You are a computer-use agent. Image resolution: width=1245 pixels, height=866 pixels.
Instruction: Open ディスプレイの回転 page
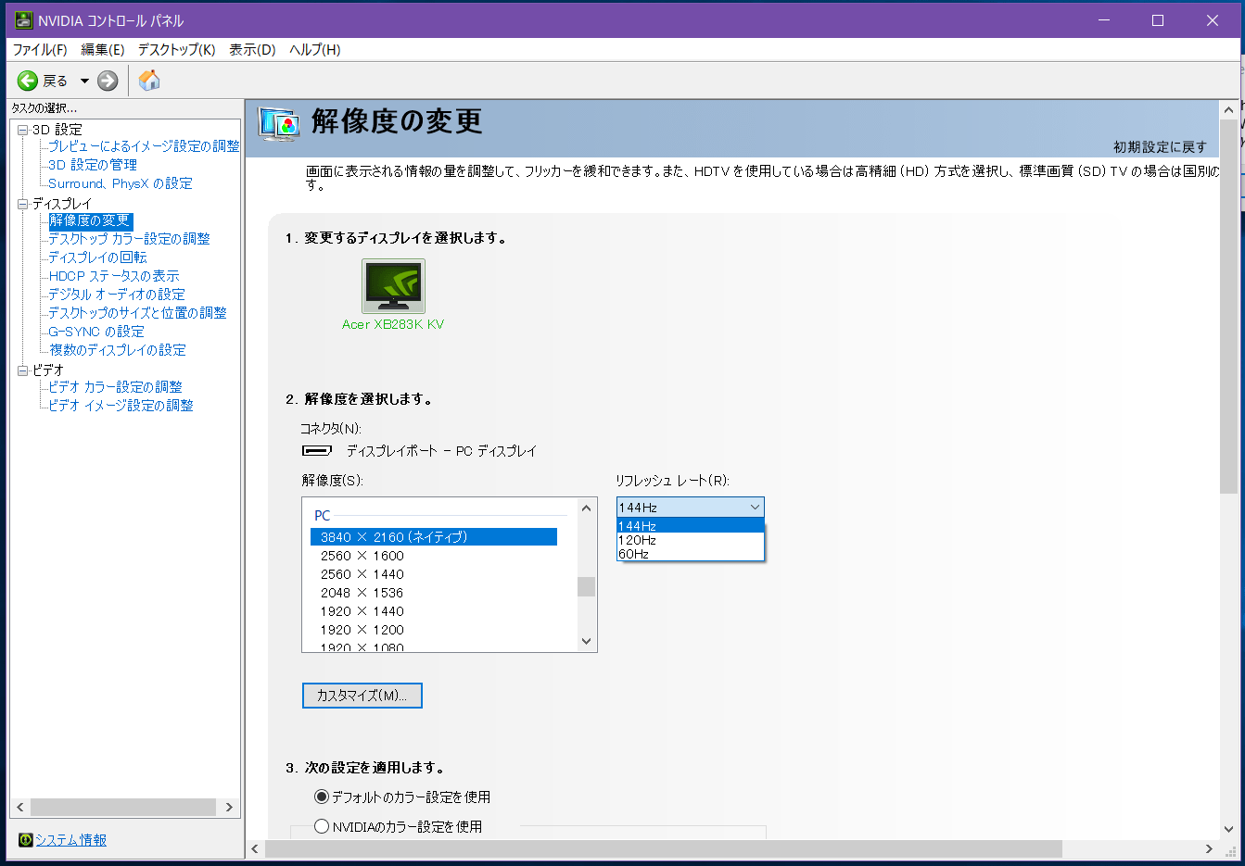coord(97,257)
